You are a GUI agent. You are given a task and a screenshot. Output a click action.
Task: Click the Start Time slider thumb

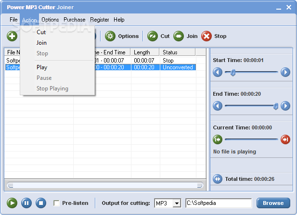[x=233, y=73]
